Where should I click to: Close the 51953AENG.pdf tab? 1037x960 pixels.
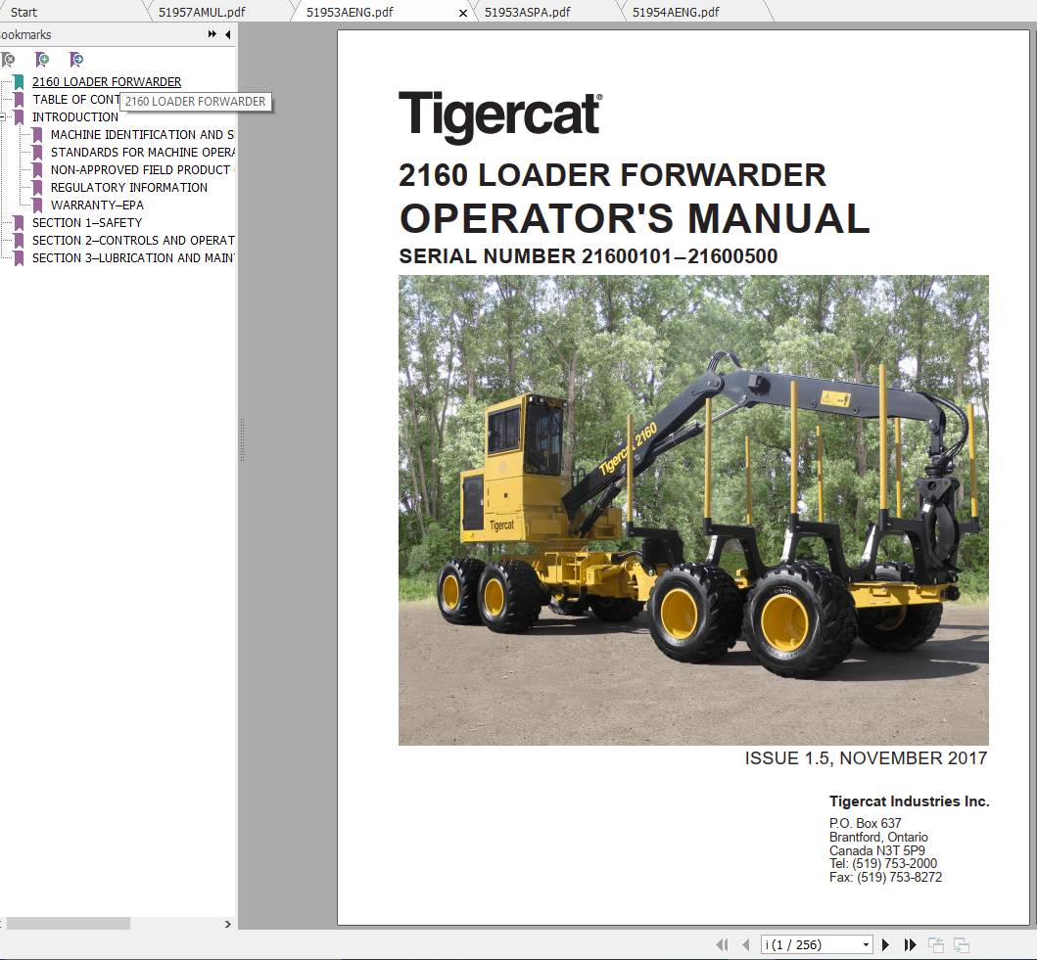[462, 15]
